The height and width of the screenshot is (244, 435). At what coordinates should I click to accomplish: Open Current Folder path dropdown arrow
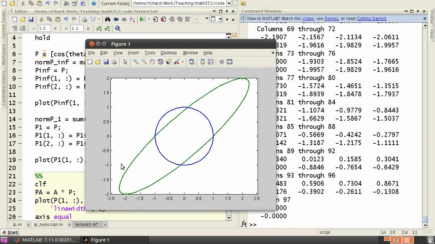[229, 3]
